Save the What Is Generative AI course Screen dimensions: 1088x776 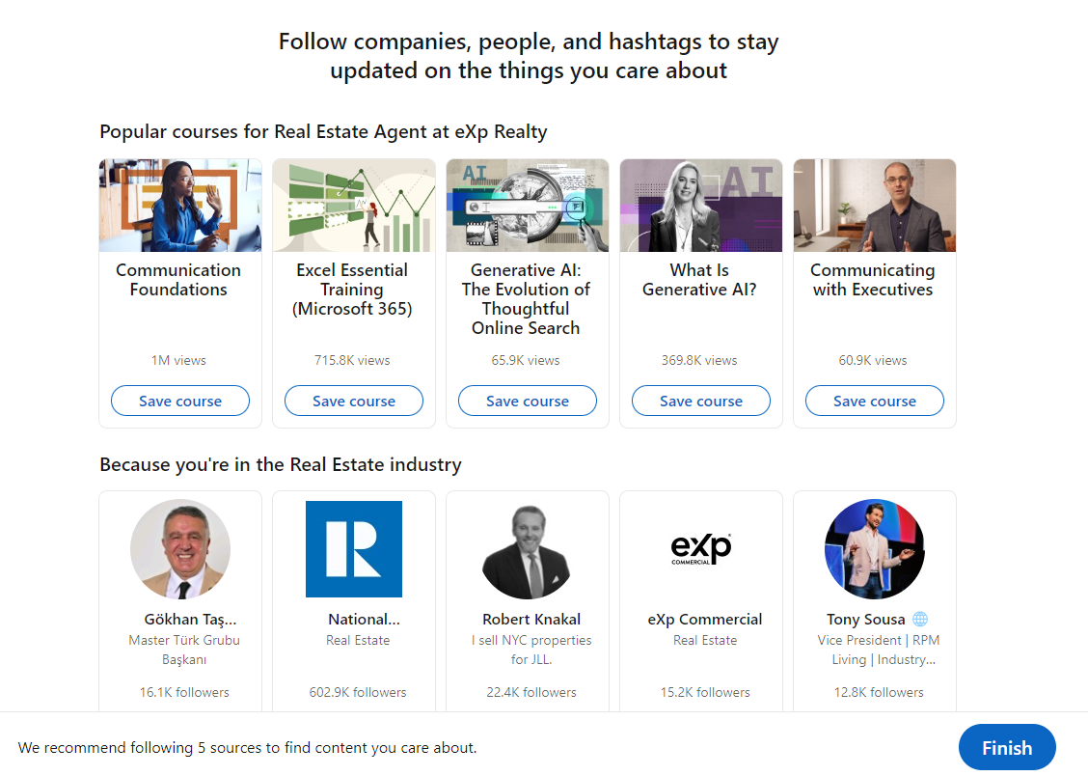(x=701, y=401)
